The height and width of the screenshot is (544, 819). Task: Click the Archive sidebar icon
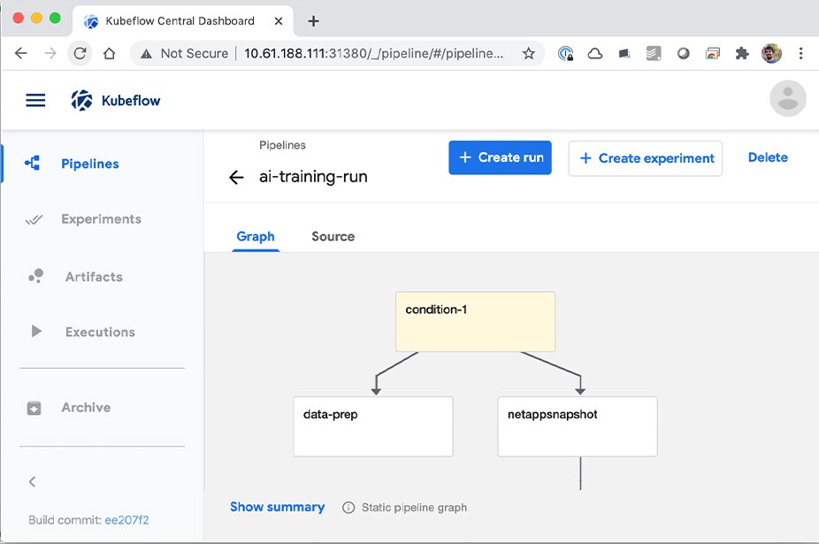click(x=34, y=408)
